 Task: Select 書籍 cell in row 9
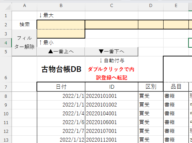[176, 105]
